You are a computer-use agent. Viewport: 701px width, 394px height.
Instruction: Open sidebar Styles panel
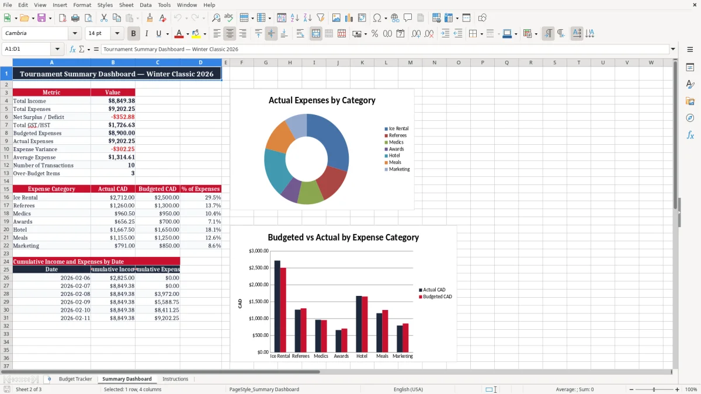click(x=690, y=85)
